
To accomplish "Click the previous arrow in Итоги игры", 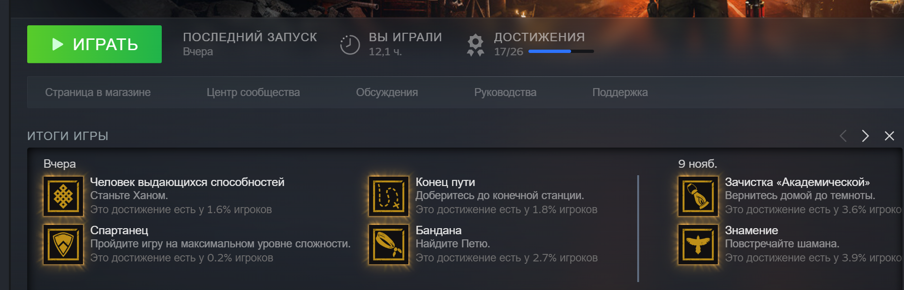I will (x=843, y=136).
